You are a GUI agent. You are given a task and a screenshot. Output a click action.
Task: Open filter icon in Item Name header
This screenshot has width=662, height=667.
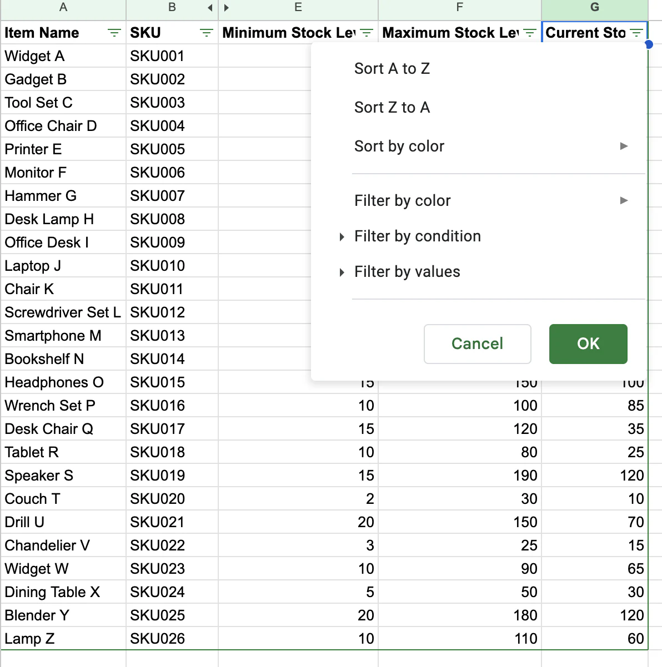tap(114, 33)
